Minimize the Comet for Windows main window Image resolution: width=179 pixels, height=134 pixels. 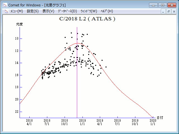point(153,5)
